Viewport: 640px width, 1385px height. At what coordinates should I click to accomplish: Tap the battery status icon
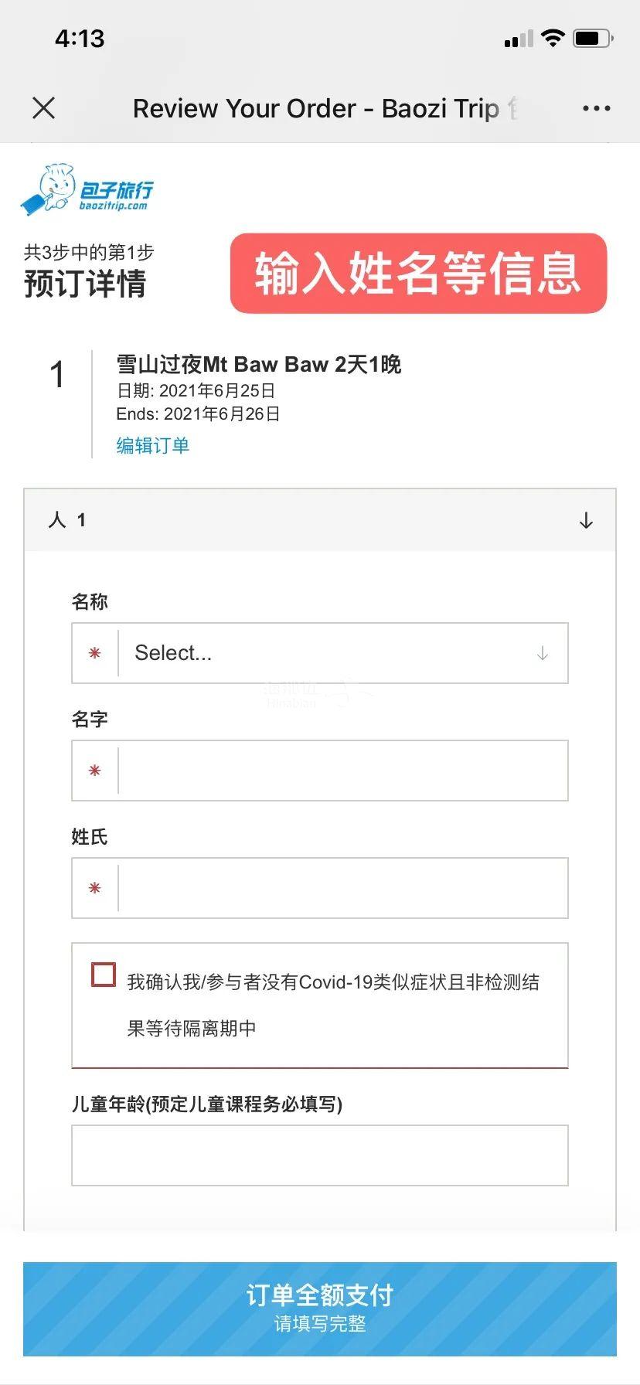point(592,38)
